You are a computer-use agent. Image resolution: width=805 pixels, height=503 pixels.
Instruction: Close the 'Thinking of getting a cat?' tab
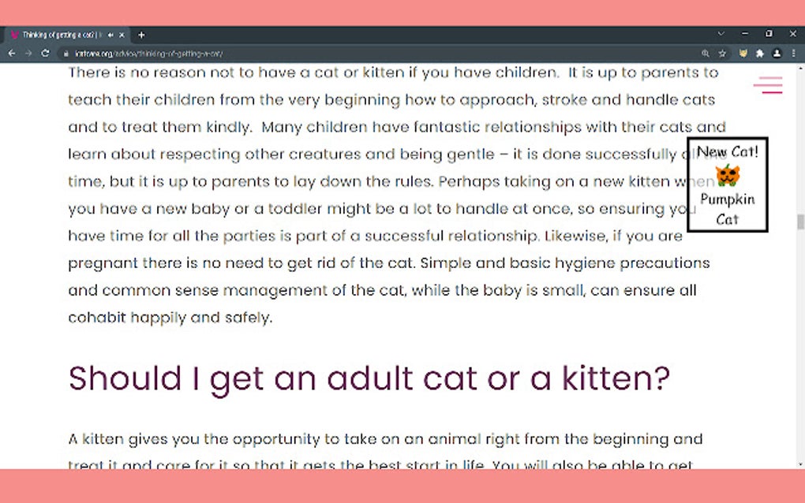(x=122, y=35)
